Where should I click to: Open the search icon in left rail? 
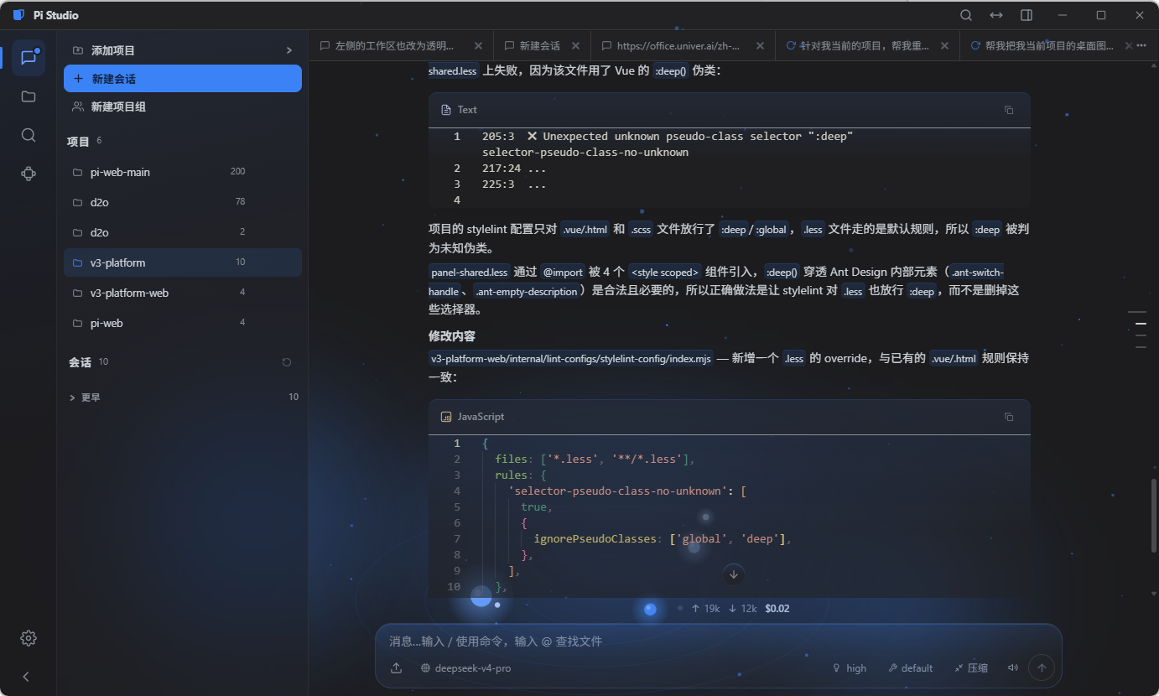pyautogui.click(x=29, y=135)
